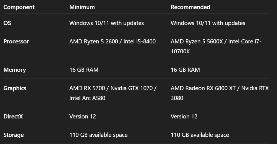Image resolution: width=277 pixels, height=144 pixels.
Task: Click the Memory row label
Action: pyautogui.click(x=15, y=70)
